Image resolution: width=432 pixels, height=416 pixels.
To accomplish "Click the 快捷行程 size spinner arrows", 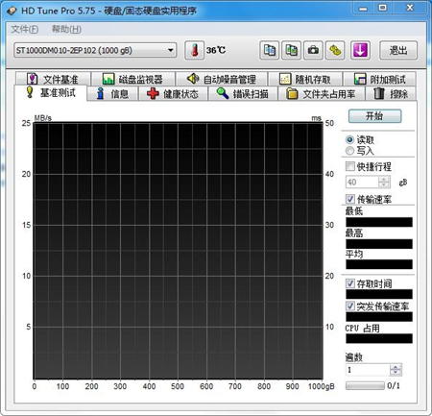I will coord(384,182).
